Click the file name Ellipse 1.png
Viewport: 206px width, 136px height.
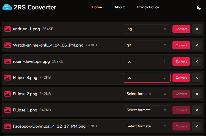(25, 110)
